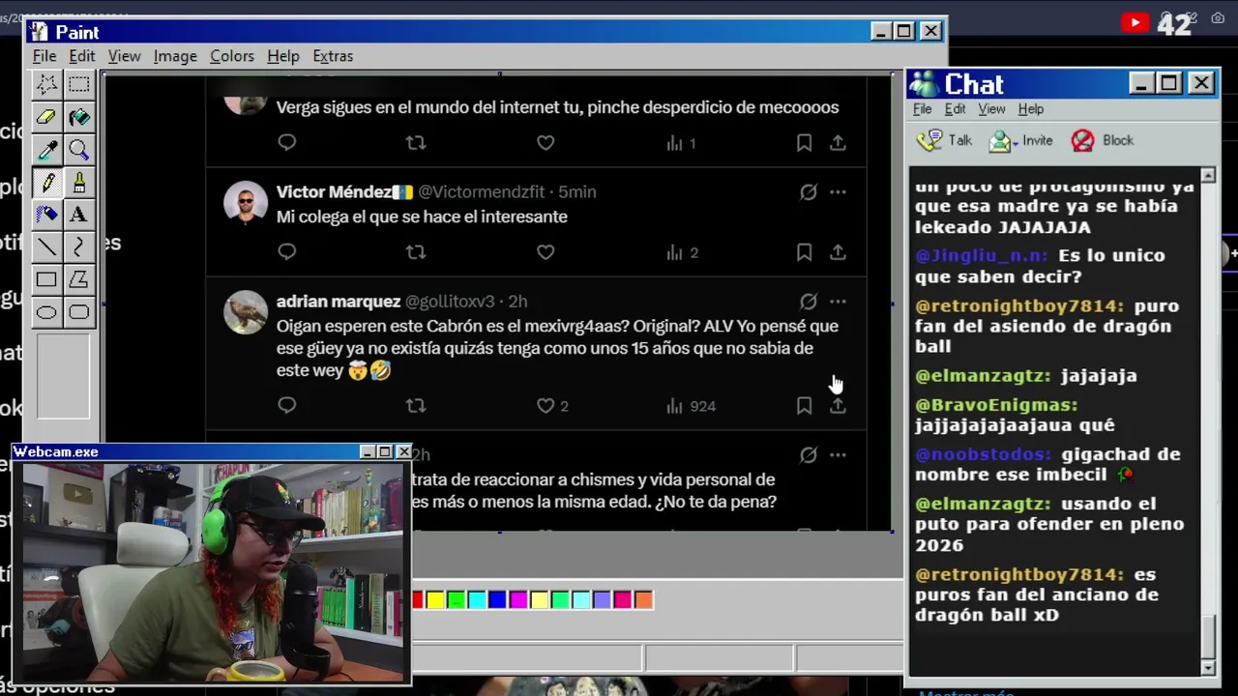This screenshot has height=696, width=1238.
Task: Click Chat scrollbar down arrow
Action: pos(1208,668)
